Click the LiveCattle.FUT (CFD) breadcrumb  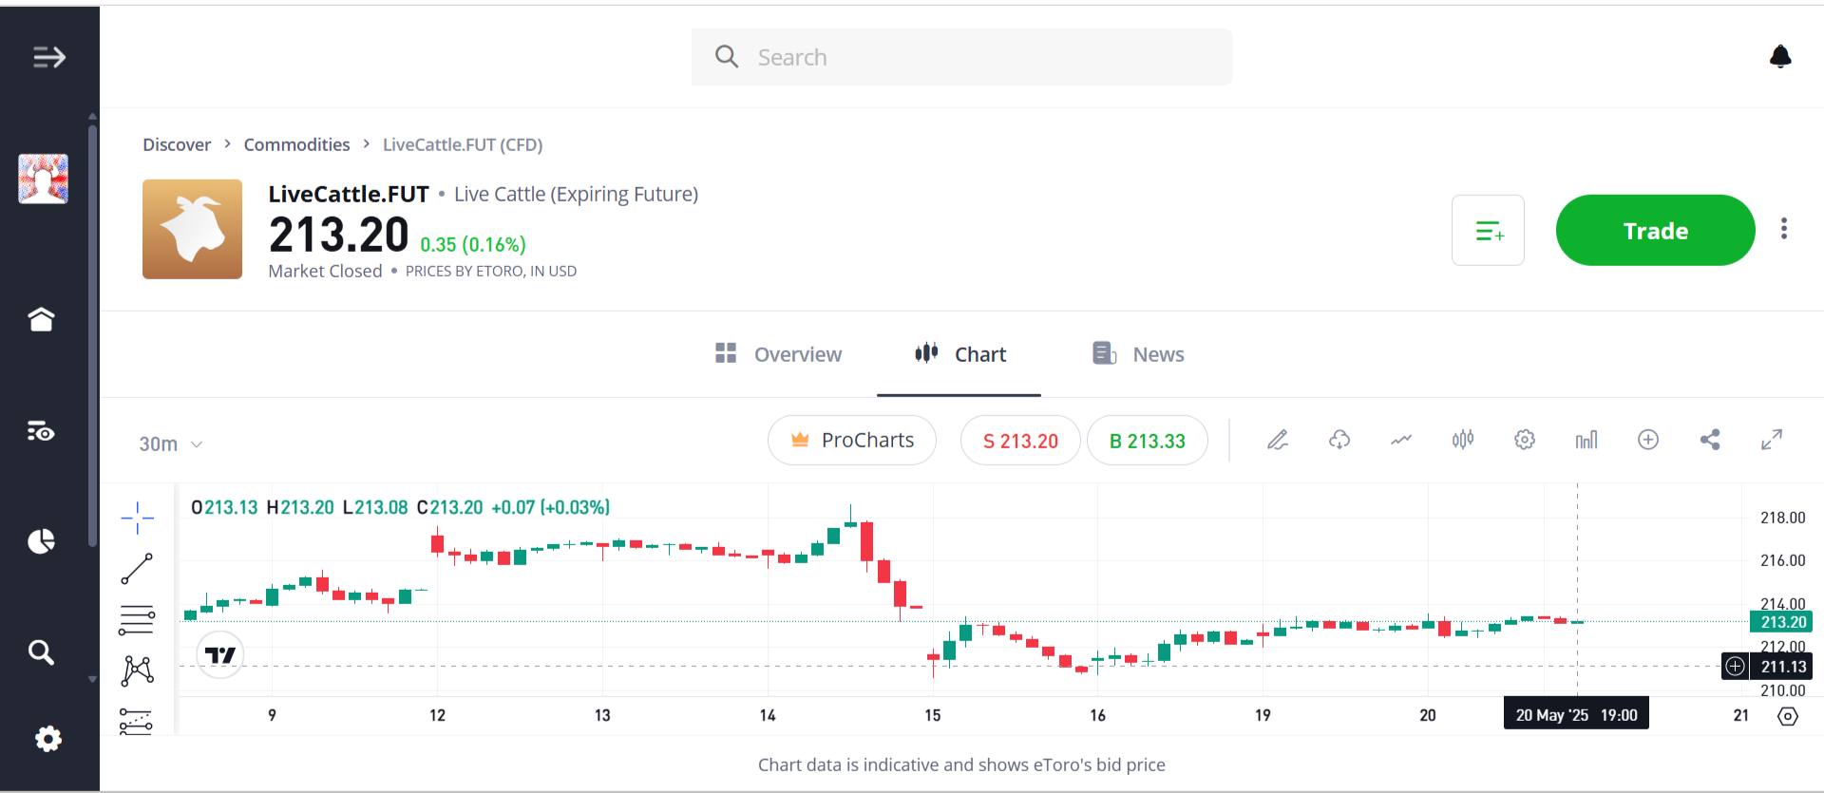pos(463,144)
